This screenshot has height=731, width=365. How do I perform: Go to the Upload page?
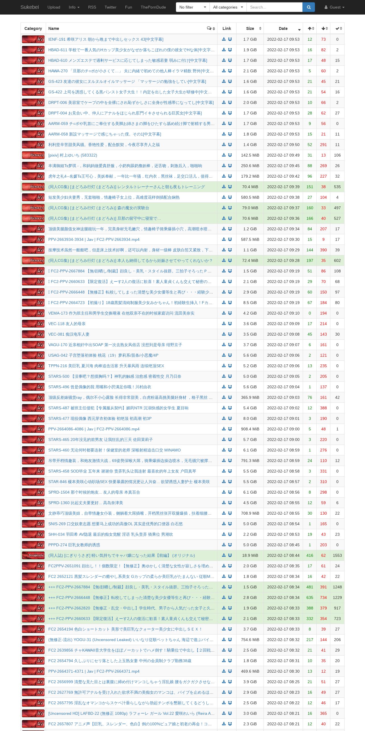tap(54, 7)
